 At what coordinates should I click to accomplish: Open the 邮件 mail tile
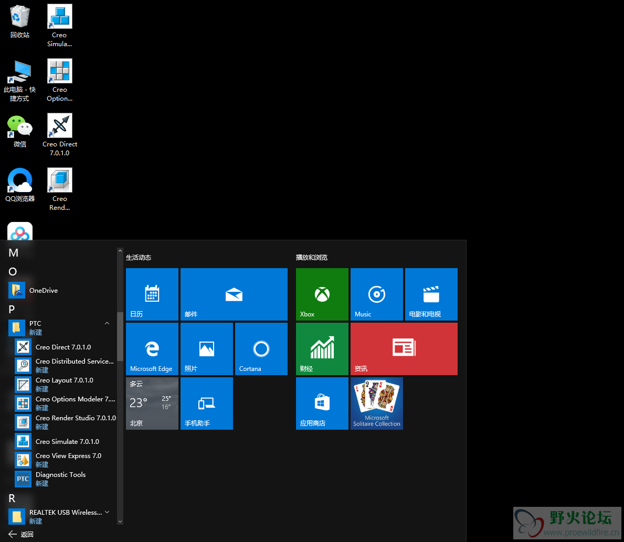click(x=234, y=294)
